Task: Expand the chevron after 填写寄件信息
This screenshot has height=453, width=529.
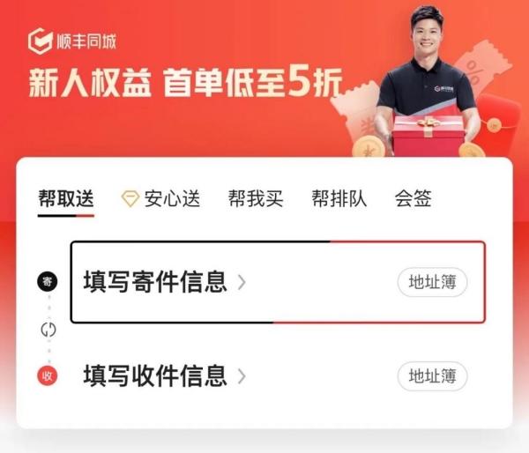Action: point(242,282)
